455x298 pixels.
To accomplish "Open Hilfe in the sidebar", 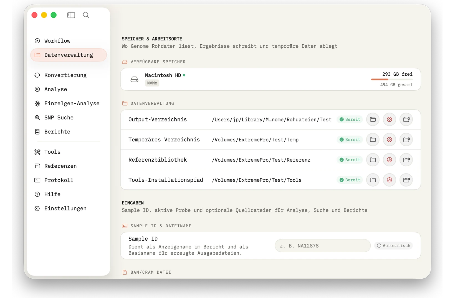I will pyautogui.click(x=68, y=194).
